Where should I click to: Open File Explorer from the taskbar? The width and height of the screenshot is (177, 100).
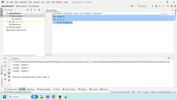pyautogui.click(x=41, y=97)
